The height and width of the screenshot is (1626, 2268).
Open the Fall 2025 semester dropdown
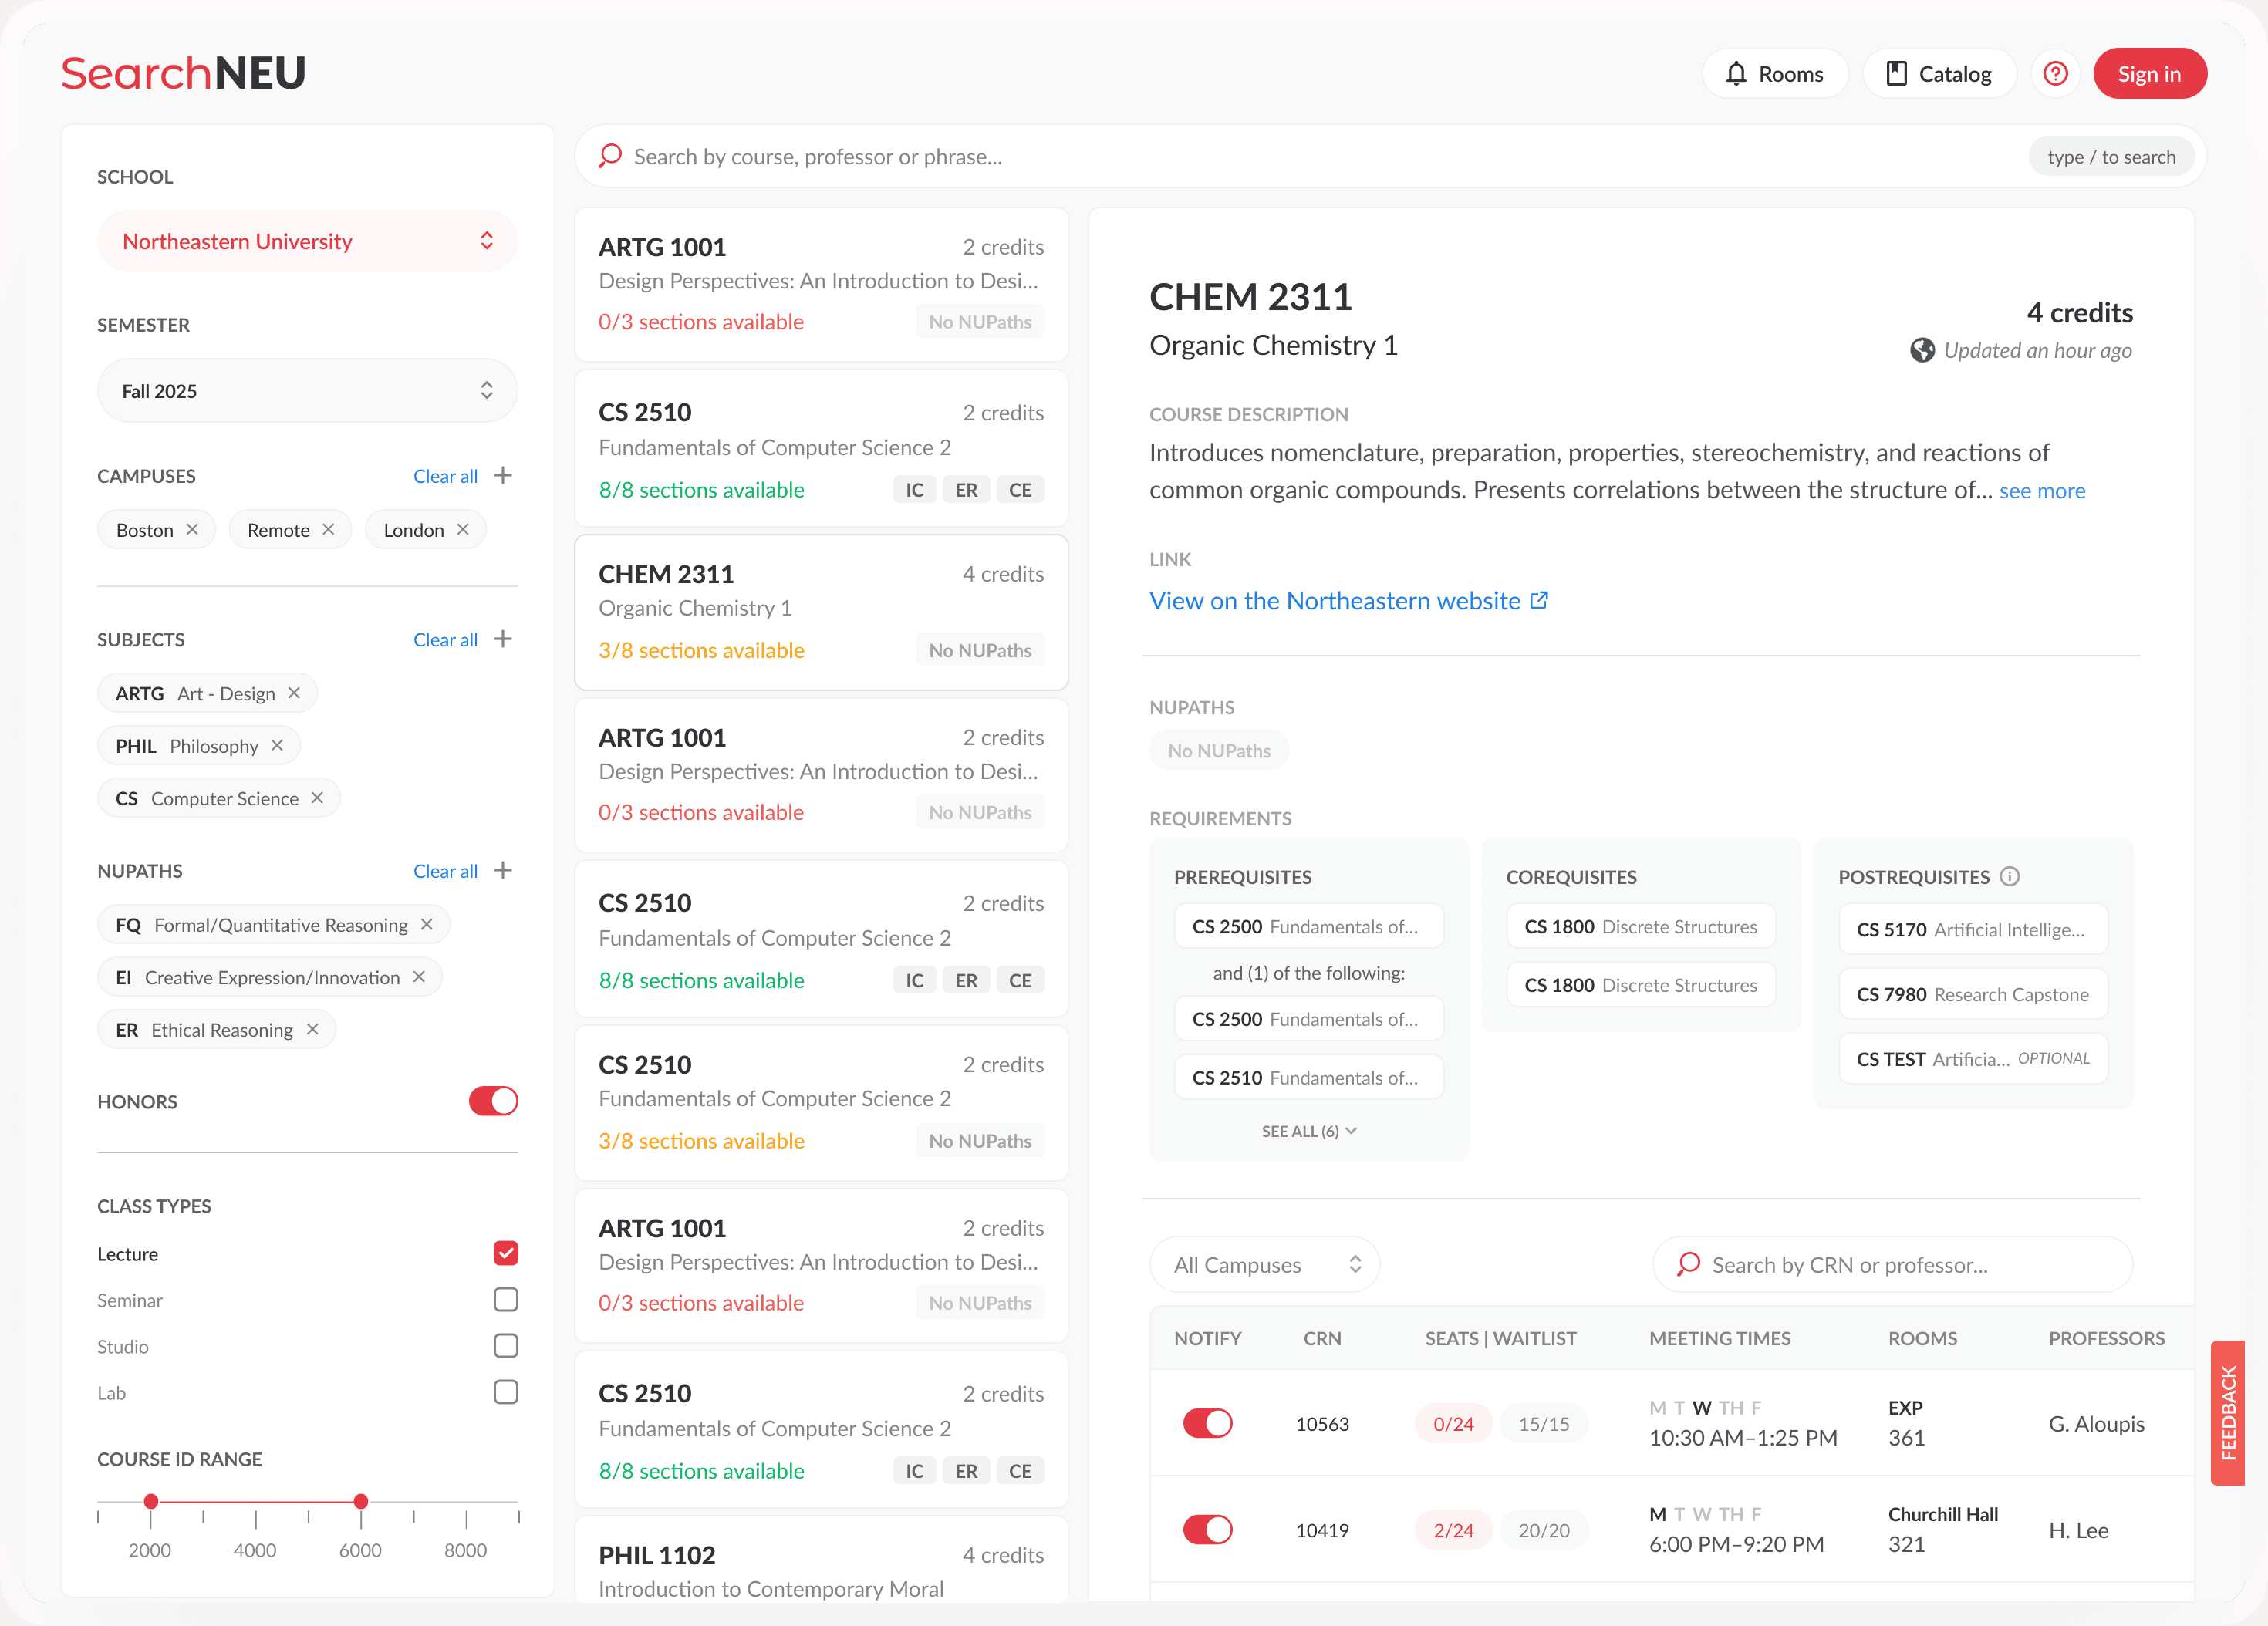[x=307, y=390]
